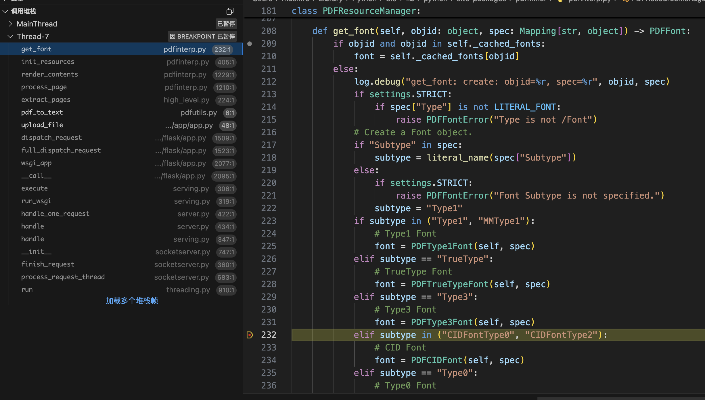The width and height of the screenshot is (705, 400).
Task: Click the 调用堆栈 section title
Action: [24, 11]
